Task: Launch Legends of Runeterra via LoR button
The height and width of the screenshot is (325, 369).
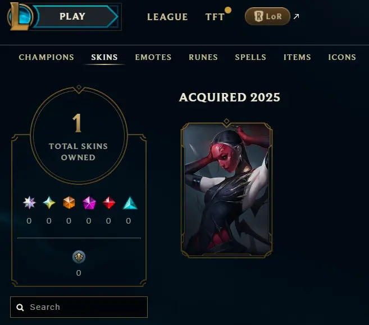Action: (x=267, y=16)
